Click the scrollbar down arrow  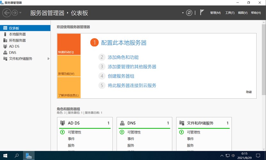(x=264, y=149)
